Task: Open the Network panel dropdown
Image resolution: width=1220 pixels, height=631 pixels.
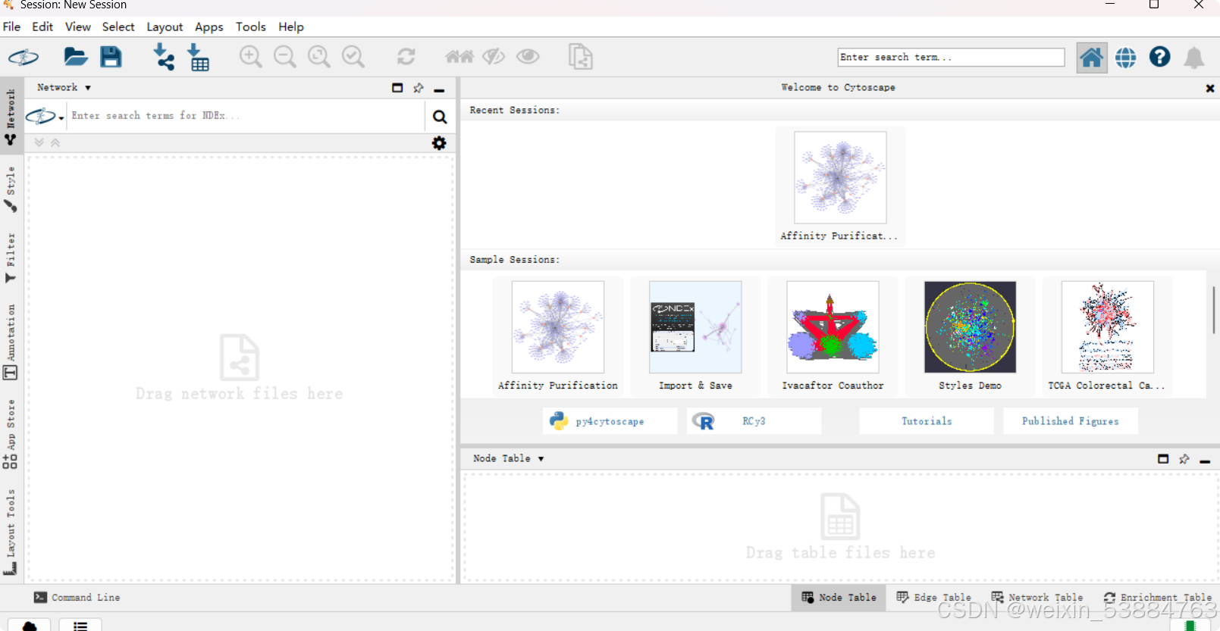Action: [x=64, y=87]
